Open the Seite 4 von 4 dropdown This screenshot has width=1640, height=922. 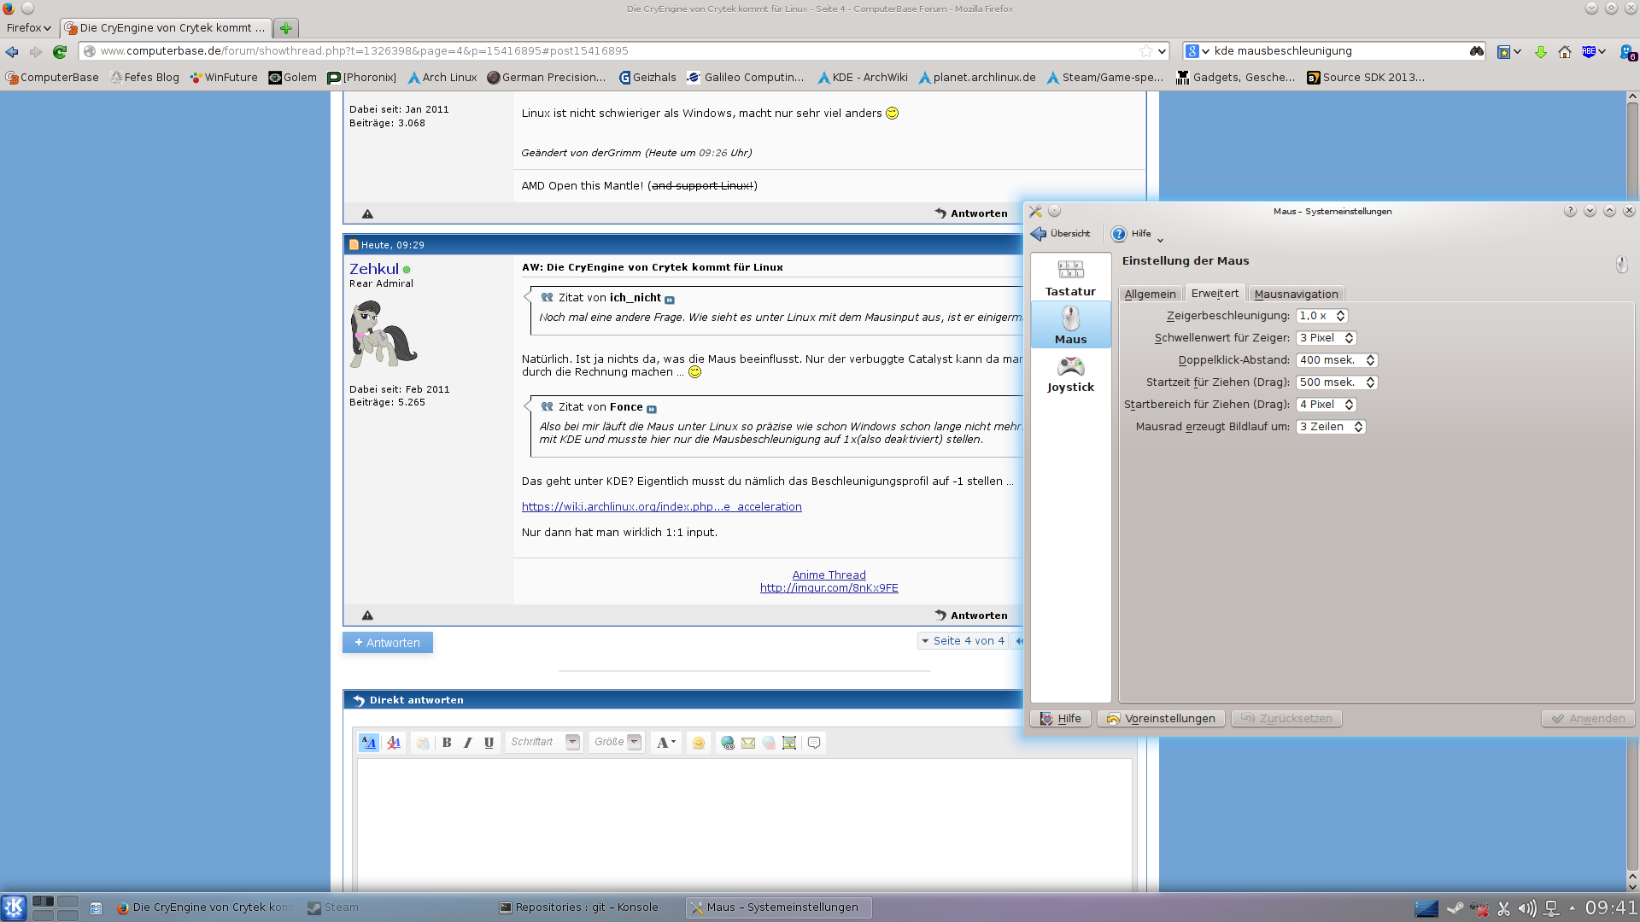click(x=963, y=640)
